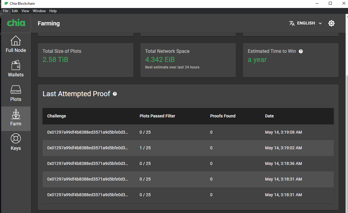The width and height of the screenshot is (348, 213).
Task: Maximize the Chia Blockchain window
Action: 330,3
